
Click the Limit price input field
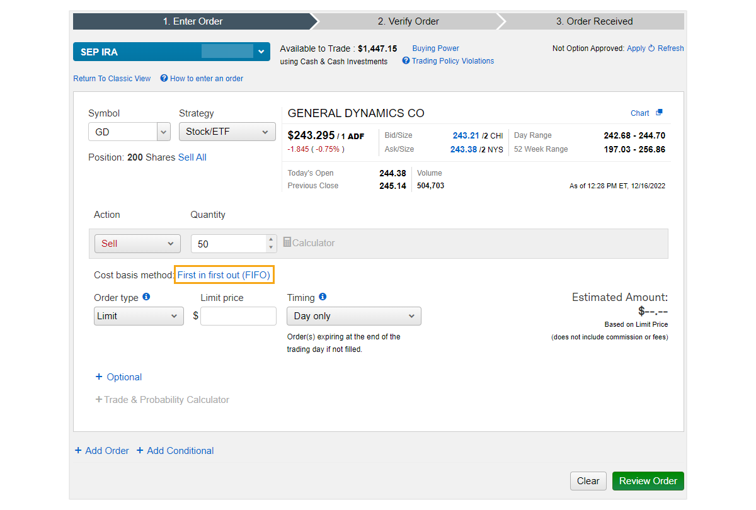tap(238, 316)
